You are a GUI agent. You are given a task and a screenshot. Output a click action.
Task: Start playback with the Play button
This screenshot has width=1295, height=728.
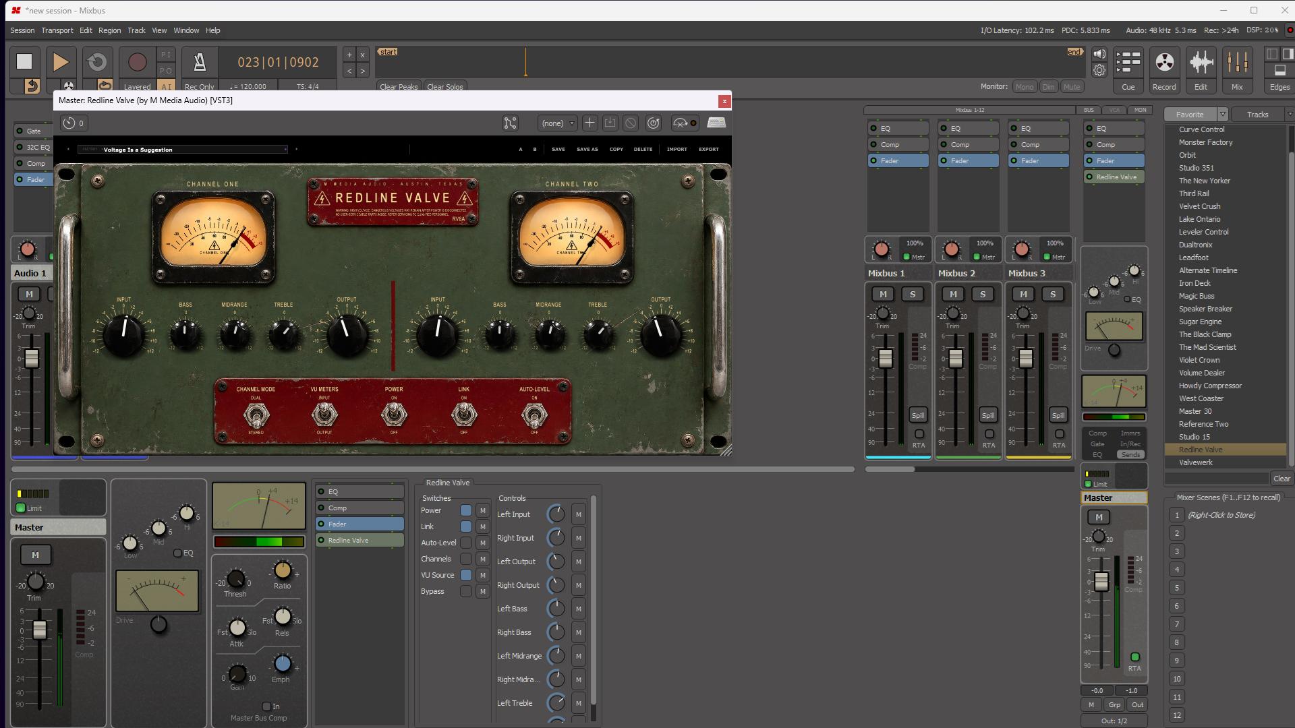(x=61, y=61)
